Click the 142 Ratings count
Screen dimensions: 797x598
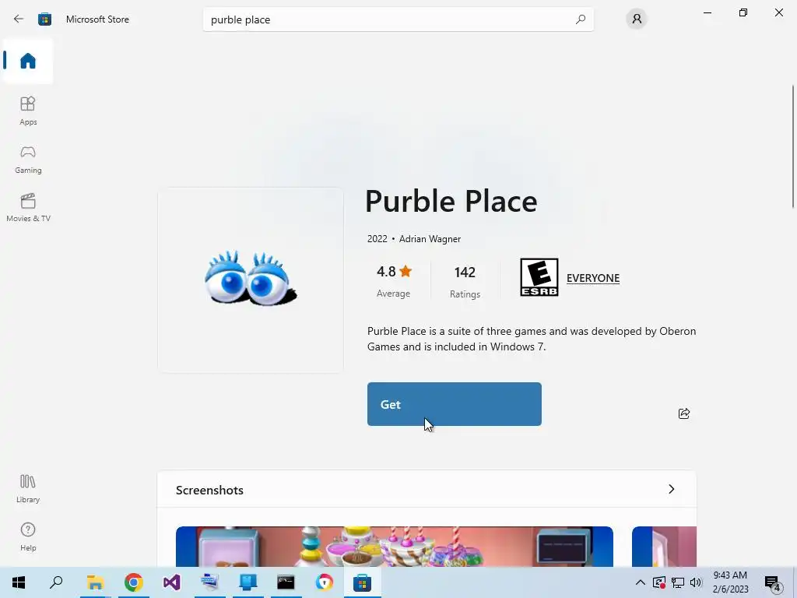coord(465,281)
